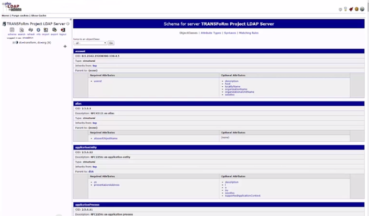Click the import icon
Screen dimensions: 369x216
(x=46, y=30)
